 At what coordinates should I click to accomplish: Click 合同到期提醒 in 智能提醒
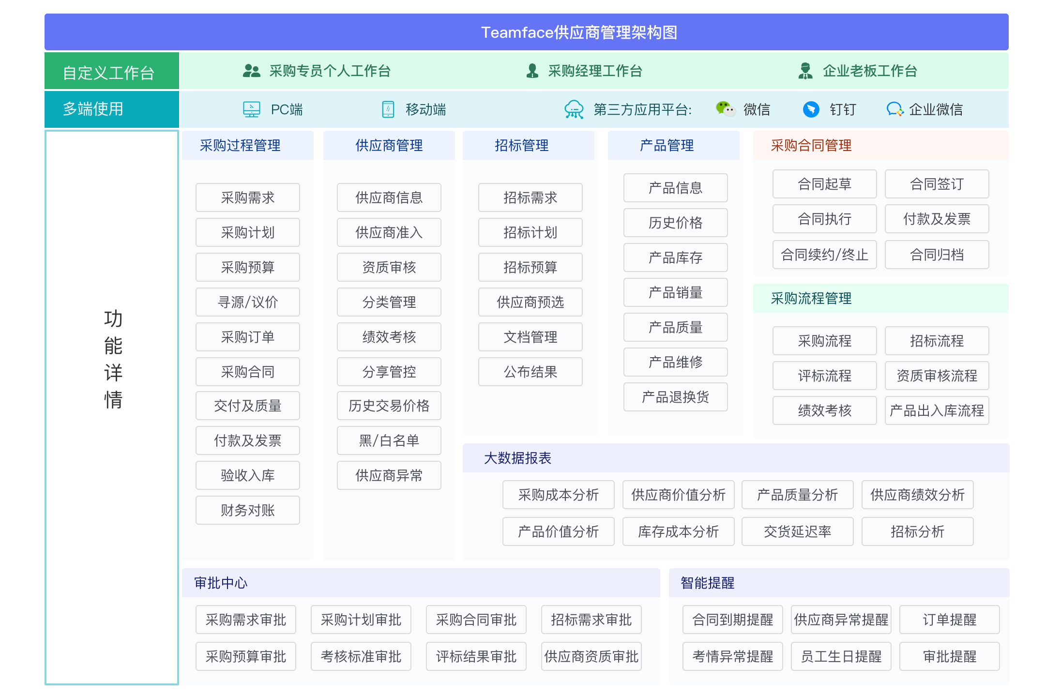(x=733, y=620)
